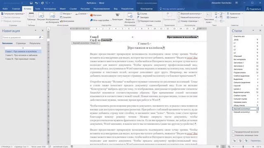Screen dimensions: 264x148
Task: Open the Верхний колонтитул header dropdown
Action: [190, 14]
